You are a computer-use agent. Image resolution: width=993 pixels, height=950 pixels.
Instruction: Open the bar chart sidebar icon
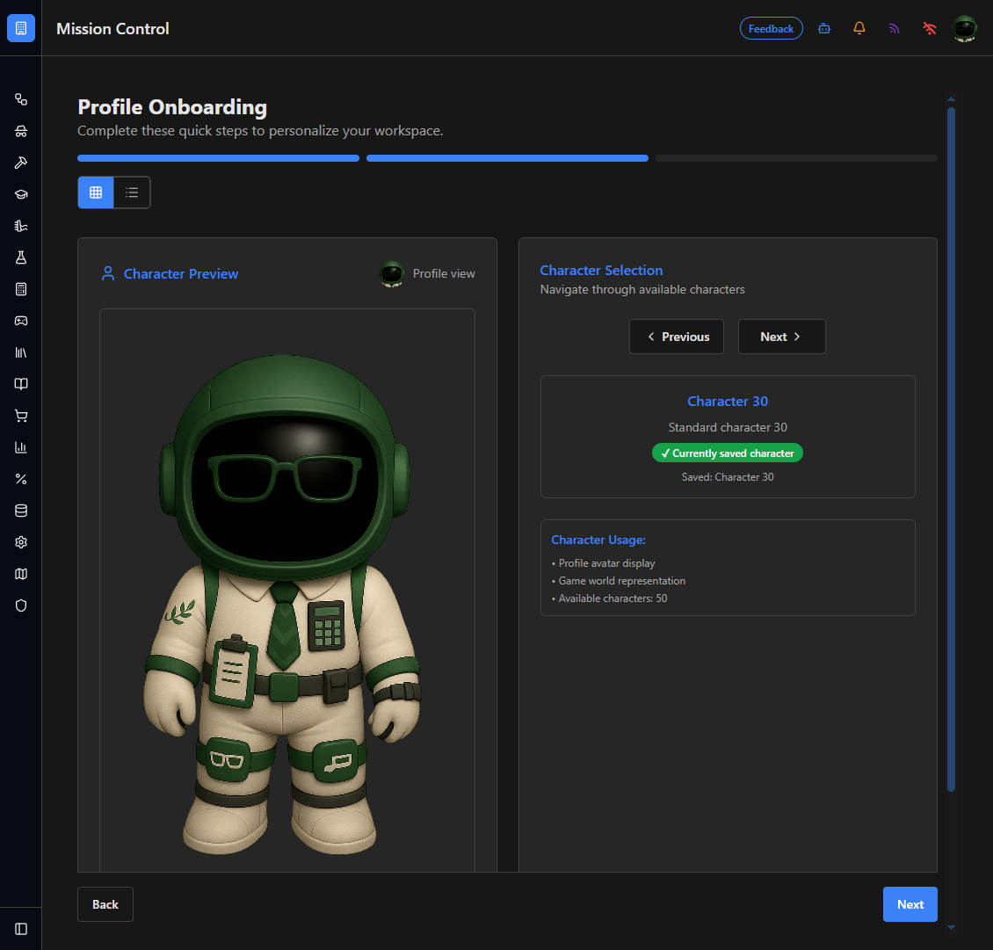[21, 448]
